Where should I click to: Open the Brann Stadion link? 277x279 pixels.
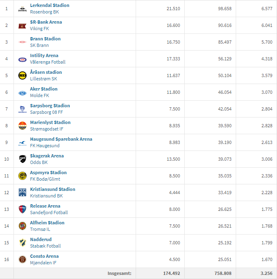click(45, 39)
